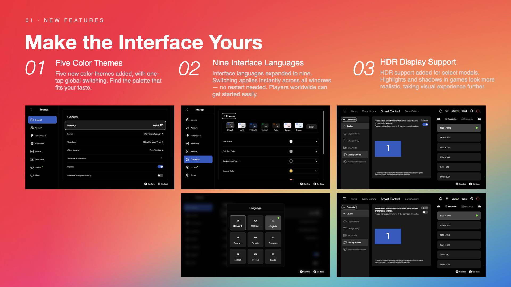Collapse Device section on HDR-disabled screen
Image resolution: width=511 pixels, height=287 pixels.
[x=355, y=214]
